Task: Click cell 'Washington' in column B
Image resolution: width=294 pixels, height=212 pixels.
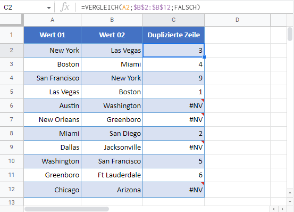Action: (x=112, y=105)
